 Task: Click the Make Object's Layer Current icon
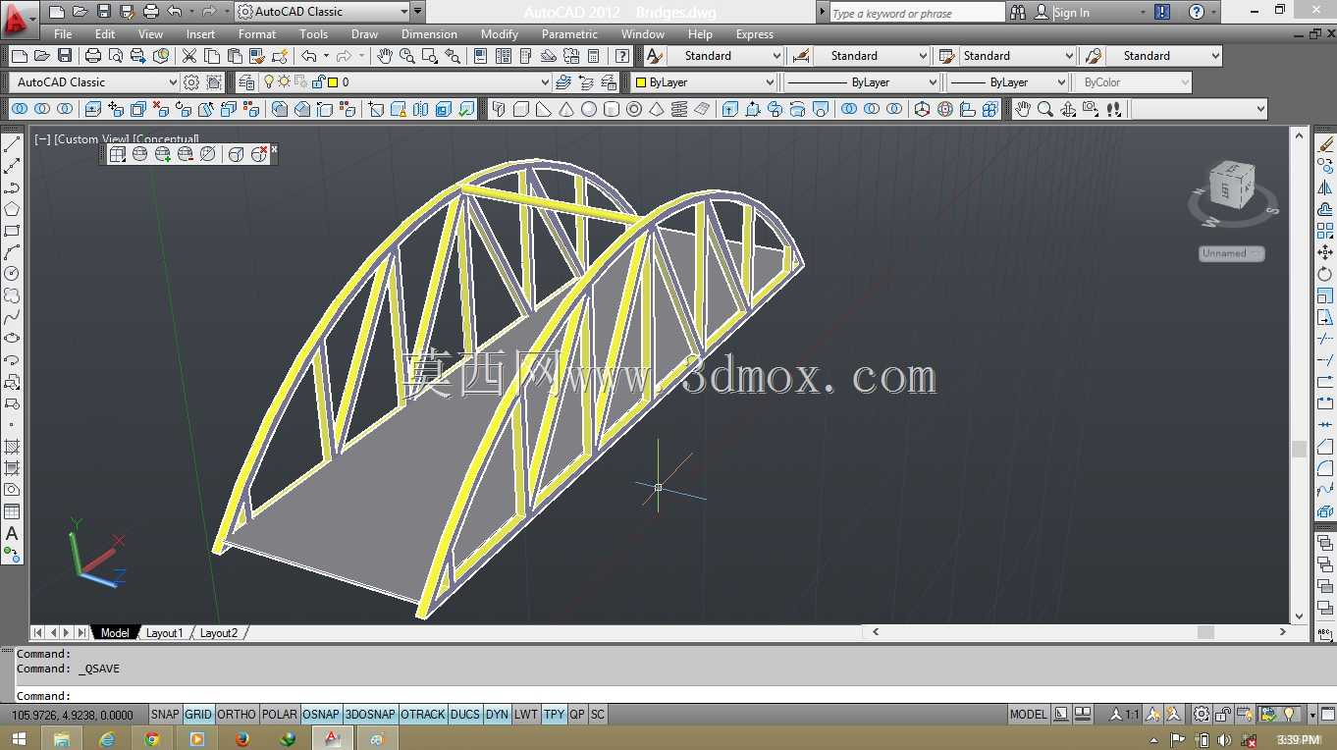(562, 82)
